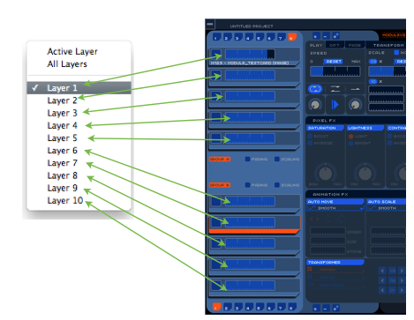The height and width of the screenshot is (320, 414).
Task: Select top bank button 6
Action: click(x=270, y=37)
